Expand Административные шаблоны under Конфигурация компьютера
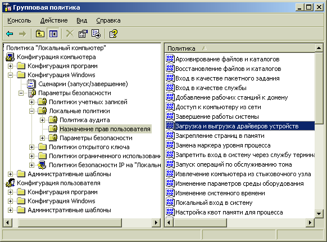 10,174
